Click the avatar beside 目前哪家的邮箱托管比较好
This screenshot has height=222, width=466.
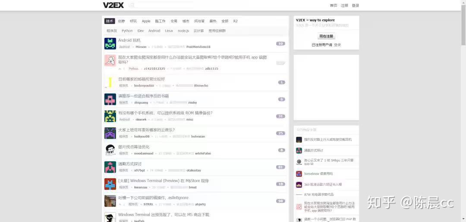(x=110, y=83)
